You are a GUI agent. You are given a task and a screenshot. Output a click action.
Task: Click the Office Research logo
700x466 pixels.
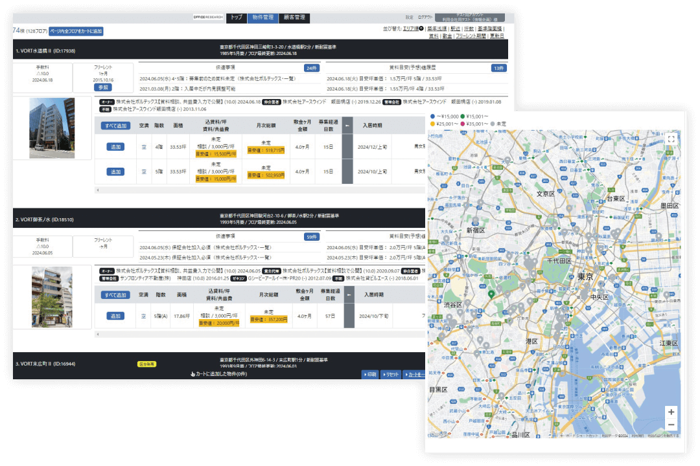[208, 17]
